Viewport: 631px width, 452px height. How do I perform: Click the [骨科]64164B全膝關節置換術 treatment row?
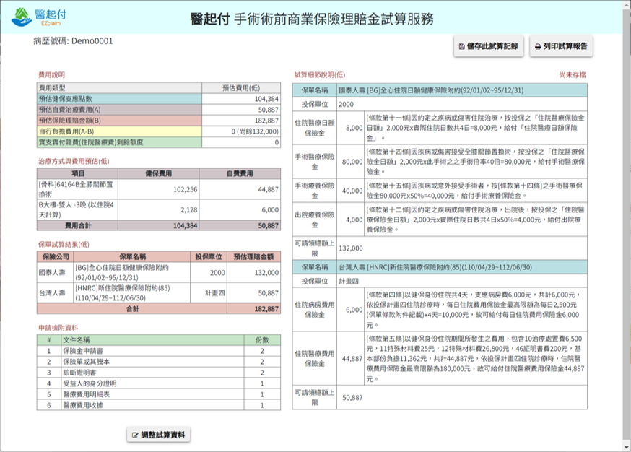click(158, 189)
